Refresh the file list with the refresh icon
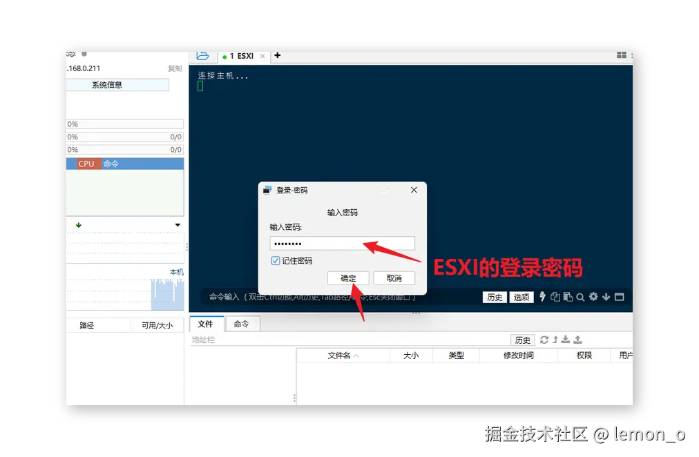Image resolution: width=699 pixels, height=457 pixels. click(544, 340)
